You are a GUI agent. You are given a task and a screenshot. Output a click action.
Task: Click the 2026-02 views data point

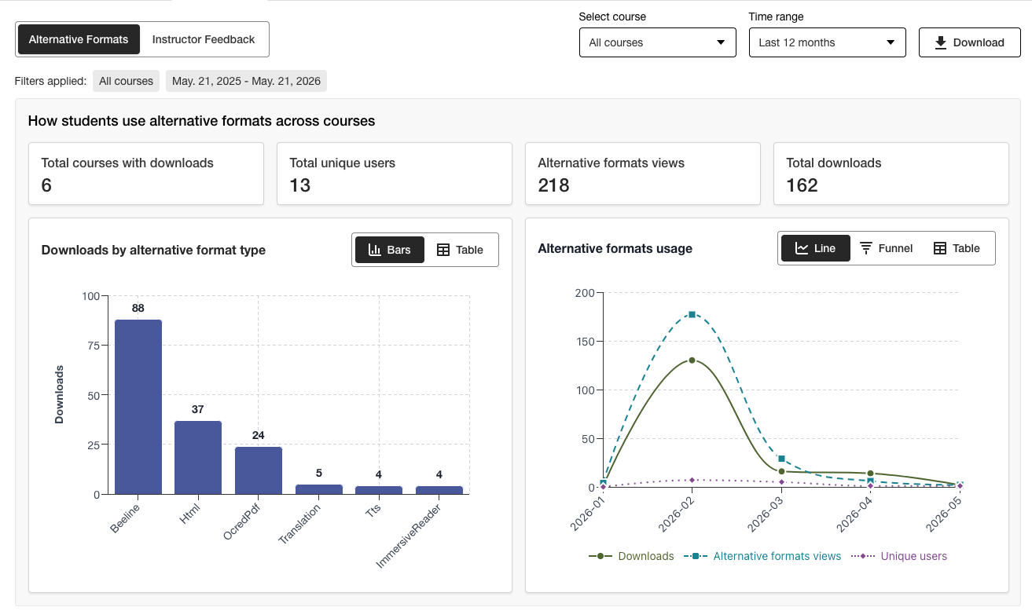click(692, 314)
